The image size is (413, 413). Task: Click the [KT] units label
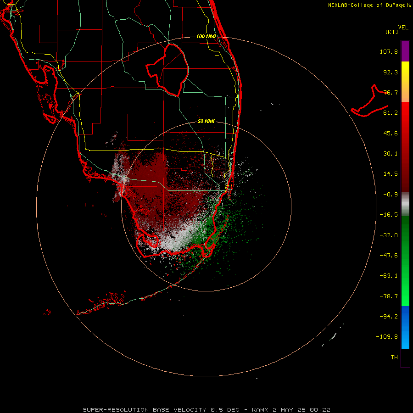tap(392, 32)
